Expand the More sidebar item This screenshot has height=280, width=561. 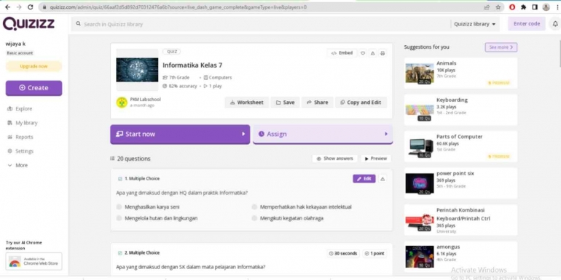[x=17, y=165]
